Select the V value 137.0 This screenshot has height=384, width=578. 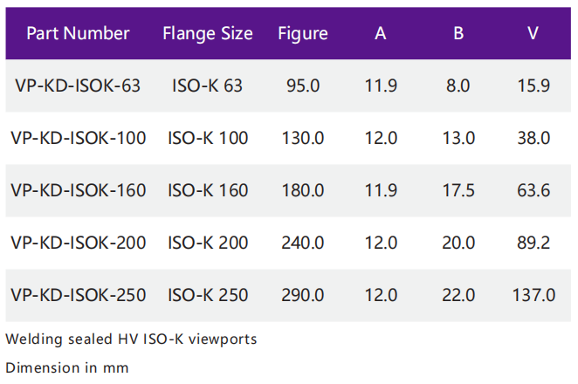[x=533, y=295]
